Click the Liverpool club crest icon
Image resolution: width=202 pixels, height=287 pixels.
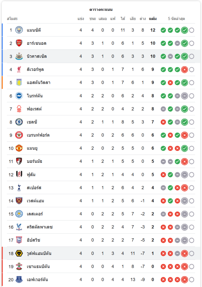click(19, 69)
